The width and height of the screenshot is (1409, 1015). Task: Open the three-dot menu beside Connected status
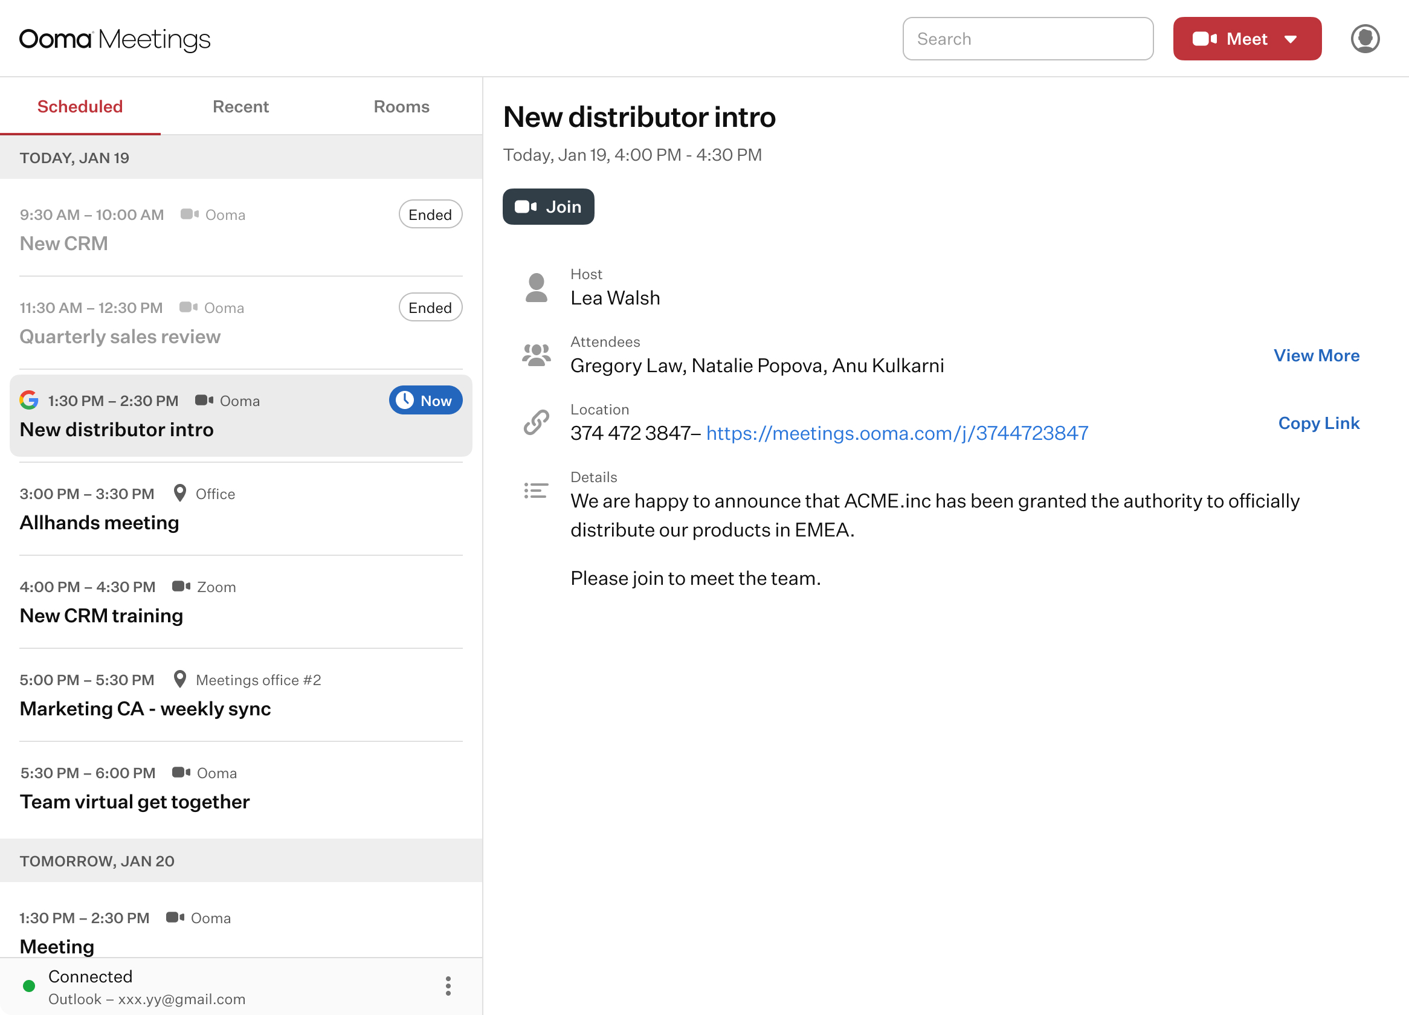[448, 986]
